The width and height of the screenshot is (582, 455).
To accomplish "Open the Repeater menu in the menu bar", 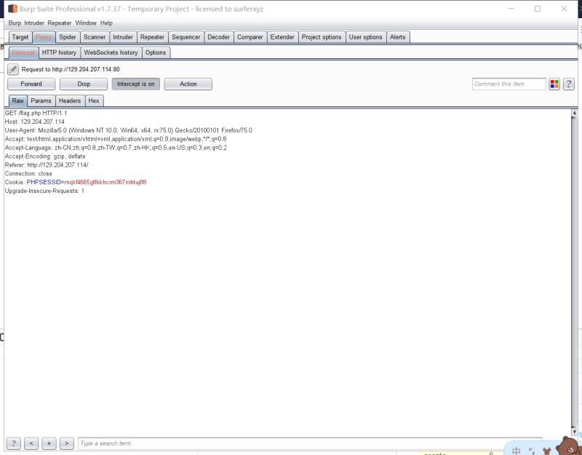I will click(60, 23).
